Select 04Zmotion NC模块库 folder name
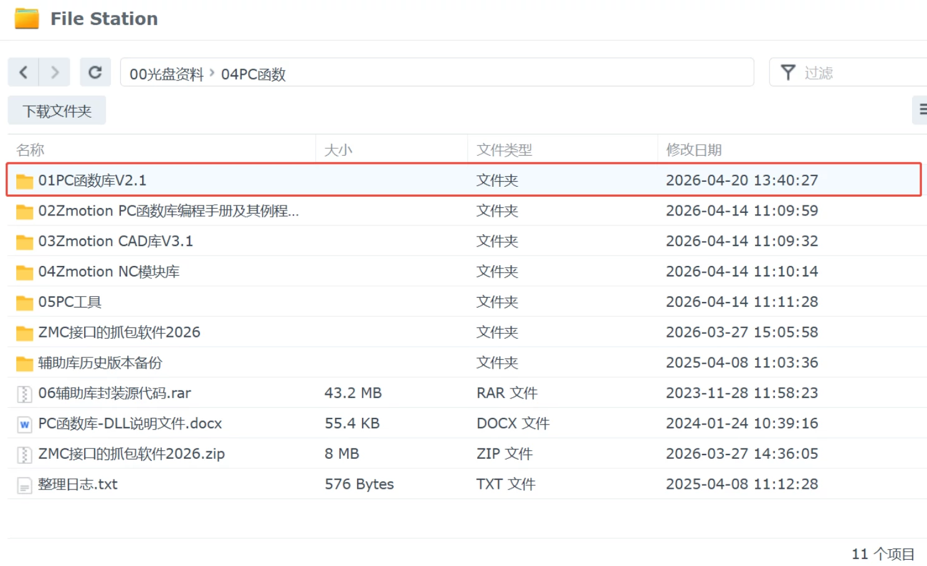927x566 pixels. click(109, 272)
